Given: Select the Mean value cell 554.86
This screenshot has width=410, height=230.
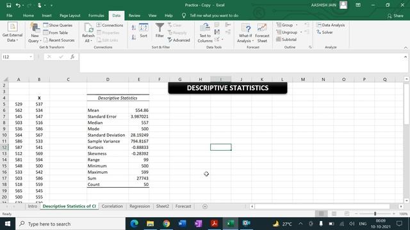Looking at the screenshot, I should click(x=139, y=111).
